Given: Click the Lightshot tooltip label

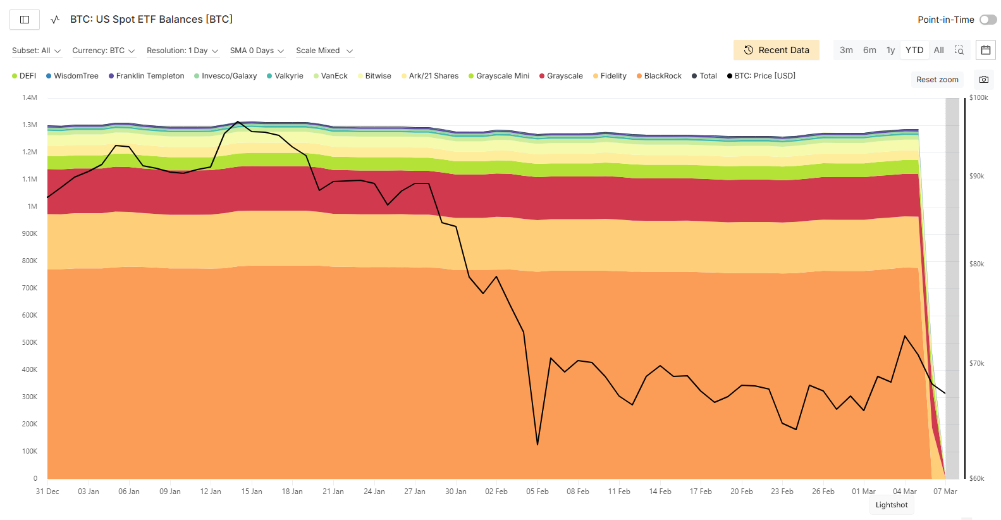Looking at the screenshot, I should (x=891, y=505).
